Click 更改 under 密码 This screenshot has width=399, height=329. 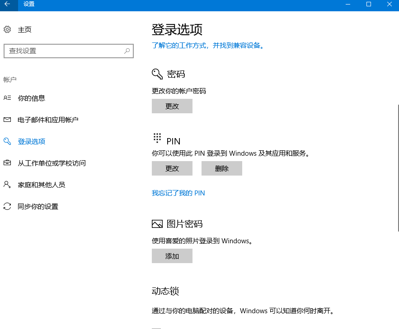[x=172, y=106]
